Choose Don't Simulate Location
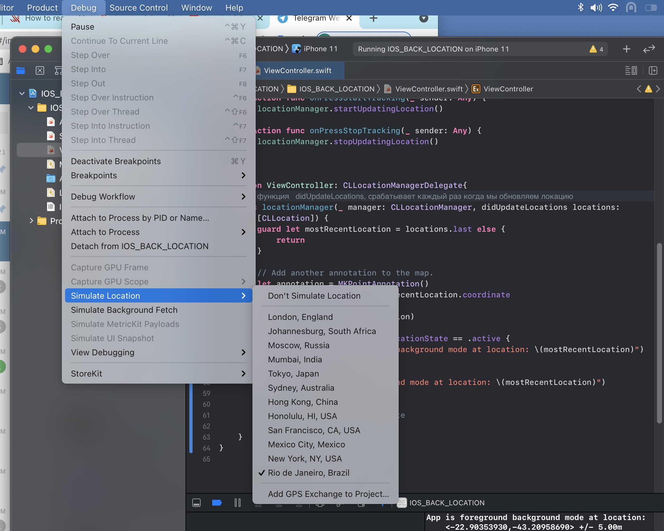Image resolution: width=664 pixels, height=531 pixels. click(326, 296)
